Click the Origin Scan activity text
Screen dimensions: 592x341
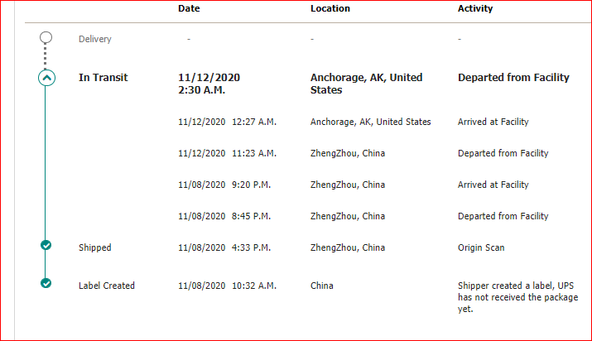[x=481, y=247]
